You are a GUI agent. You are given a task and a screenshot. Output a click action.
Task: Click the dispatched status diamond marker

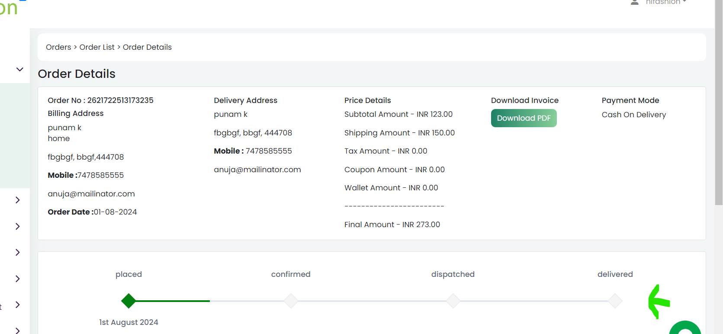click(x=453, y=301)
